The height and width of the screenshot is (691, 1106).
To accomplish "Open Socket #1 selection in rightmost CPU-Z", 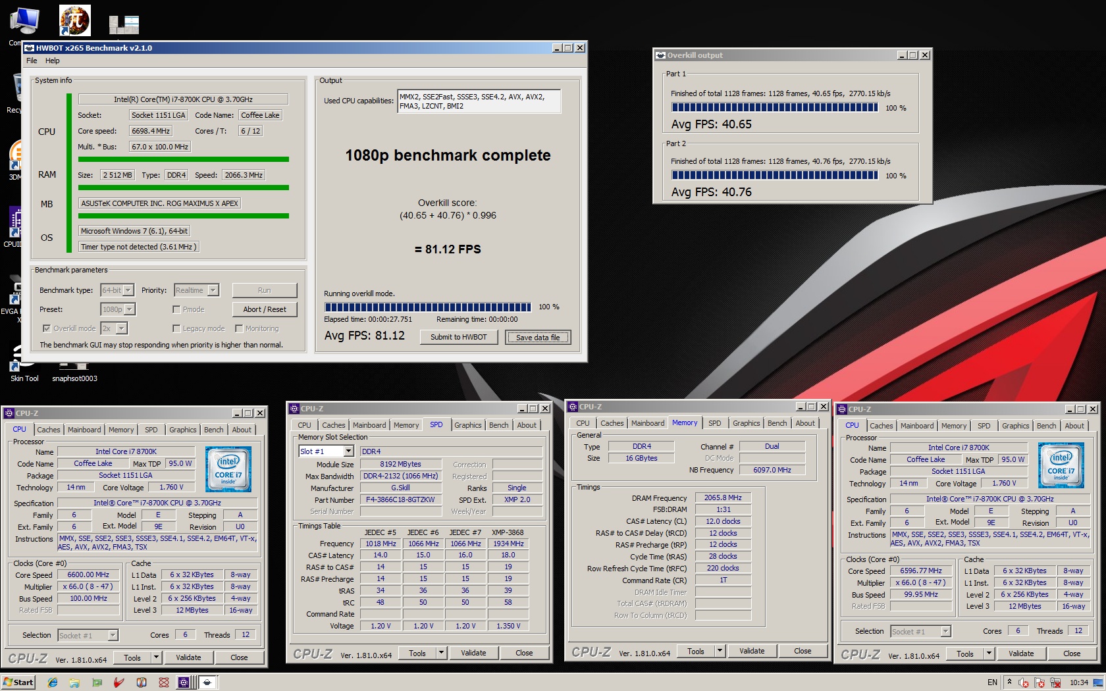I will [921, 631].
